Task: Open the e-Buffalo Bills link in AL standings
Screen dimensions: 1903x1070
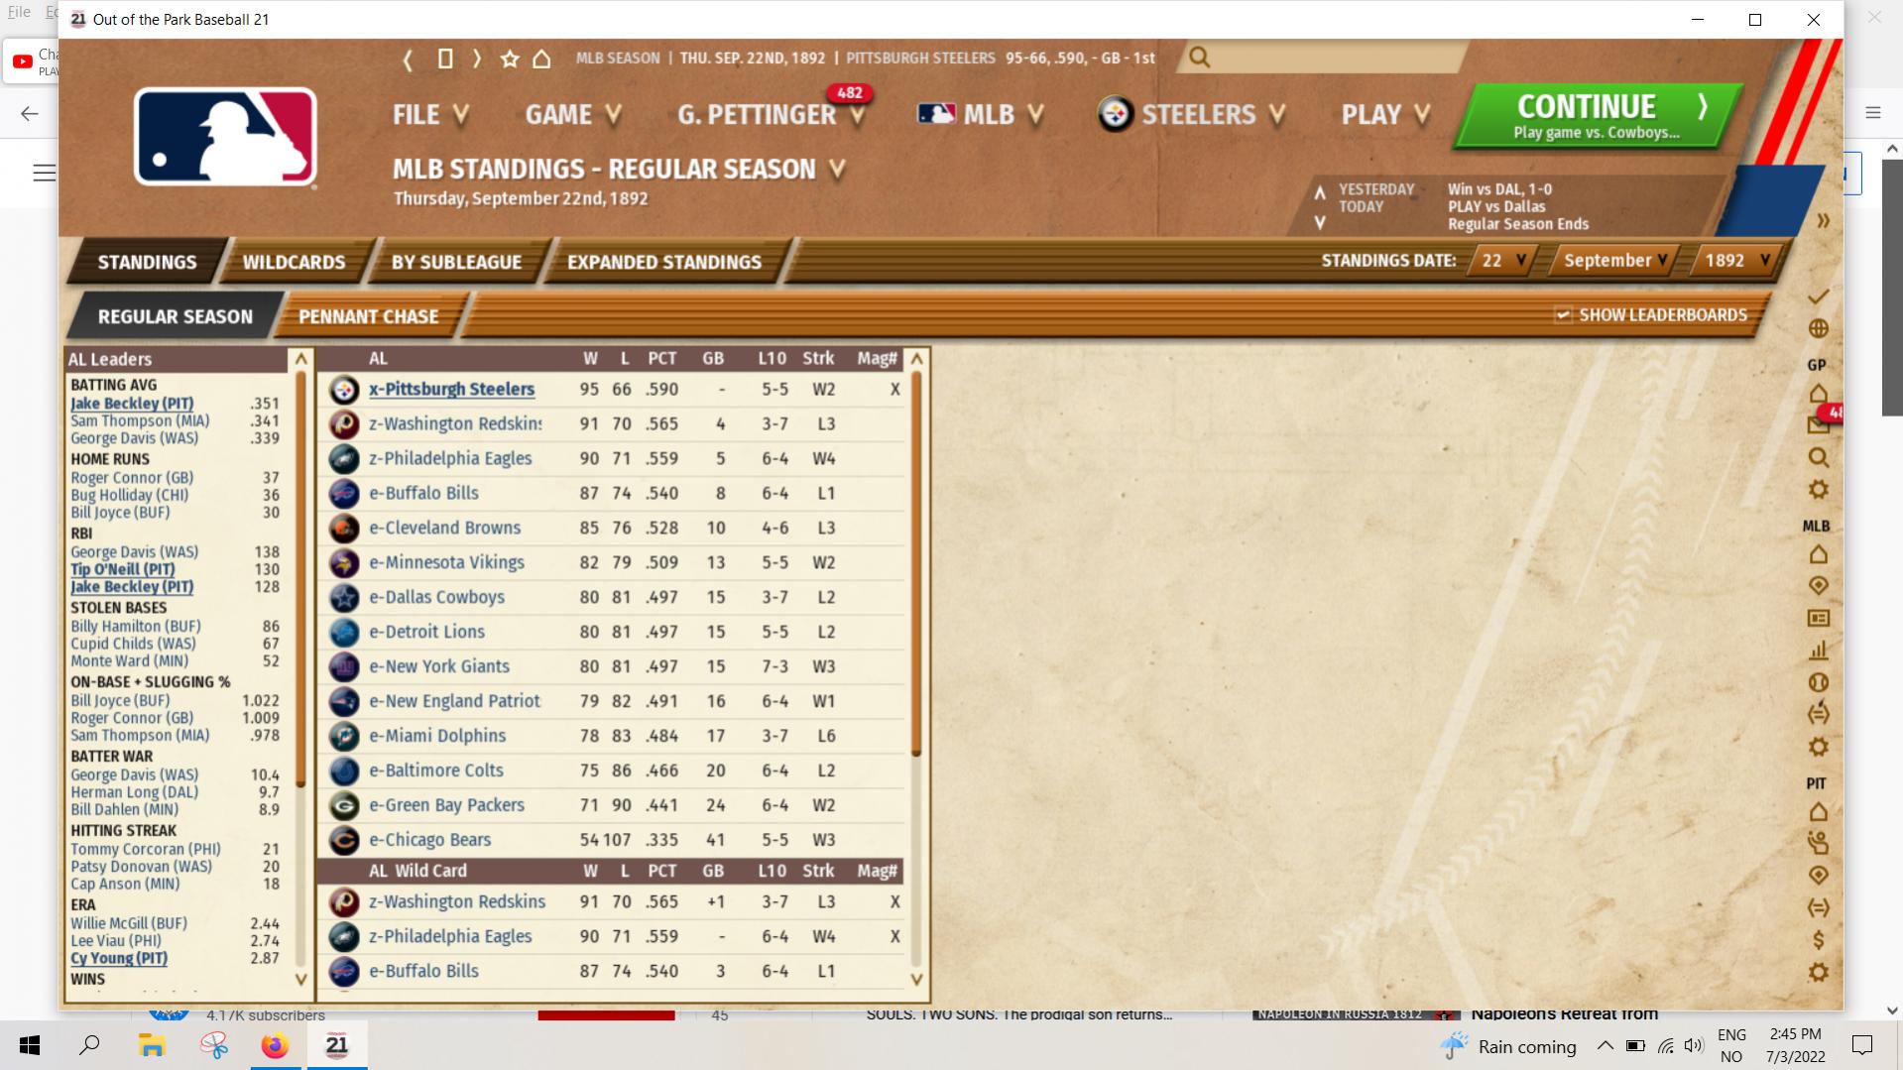Action: pyautogui.click(x=423, y=494)
